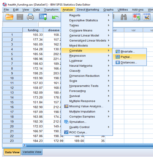
Task: Open the Graphs menu
Action: coord(108,10)
